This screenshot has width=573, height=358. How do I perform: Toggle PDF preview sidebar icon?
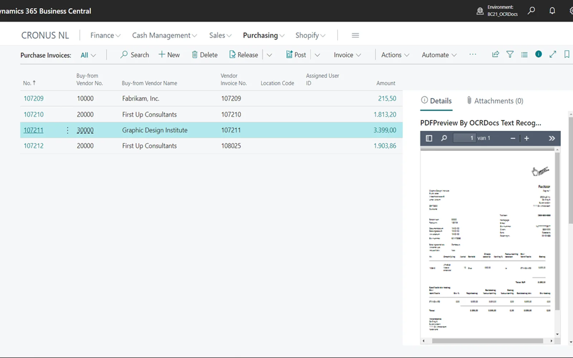pos(429,138)
